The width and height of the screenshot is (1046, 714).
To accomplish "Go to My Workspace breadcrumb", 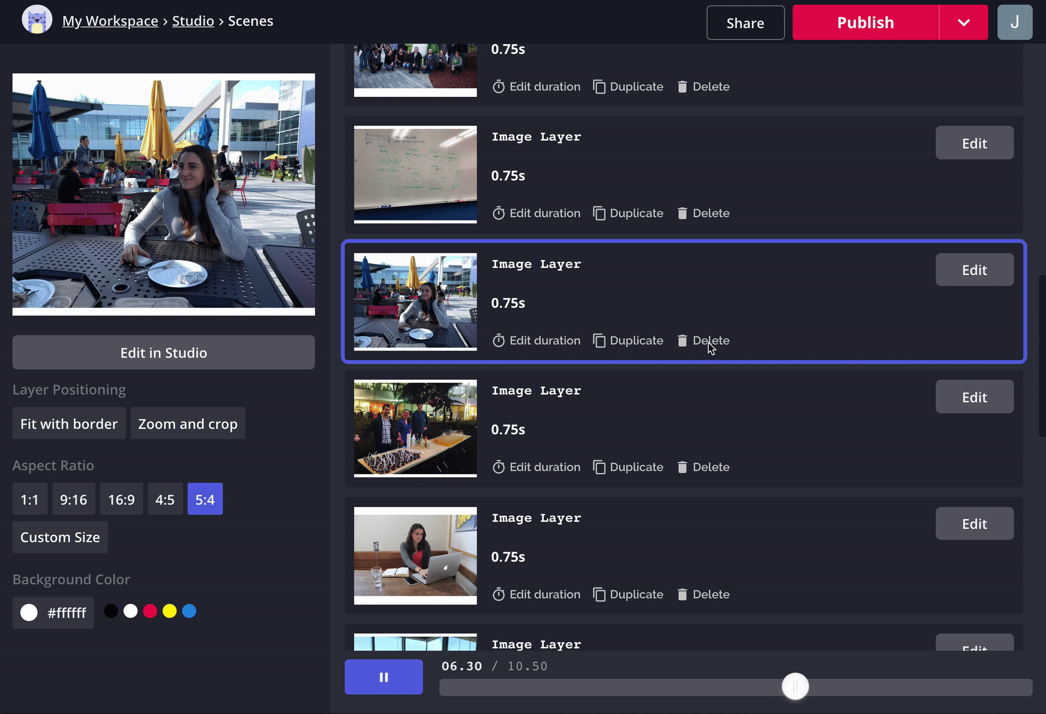I will 110,21.
